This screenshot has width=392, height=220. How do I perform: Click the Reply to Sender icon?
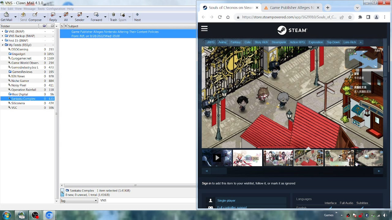pos(80,17)
